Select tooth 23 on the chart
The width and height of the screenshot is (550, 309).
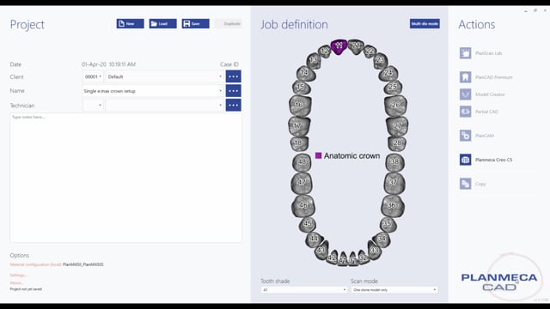click(380, 60)
